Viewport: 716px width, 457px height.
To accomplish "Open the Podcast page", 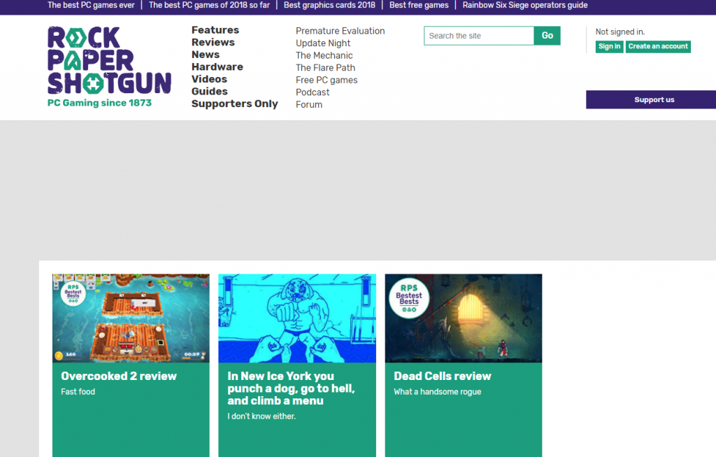I will coord(313,92).
